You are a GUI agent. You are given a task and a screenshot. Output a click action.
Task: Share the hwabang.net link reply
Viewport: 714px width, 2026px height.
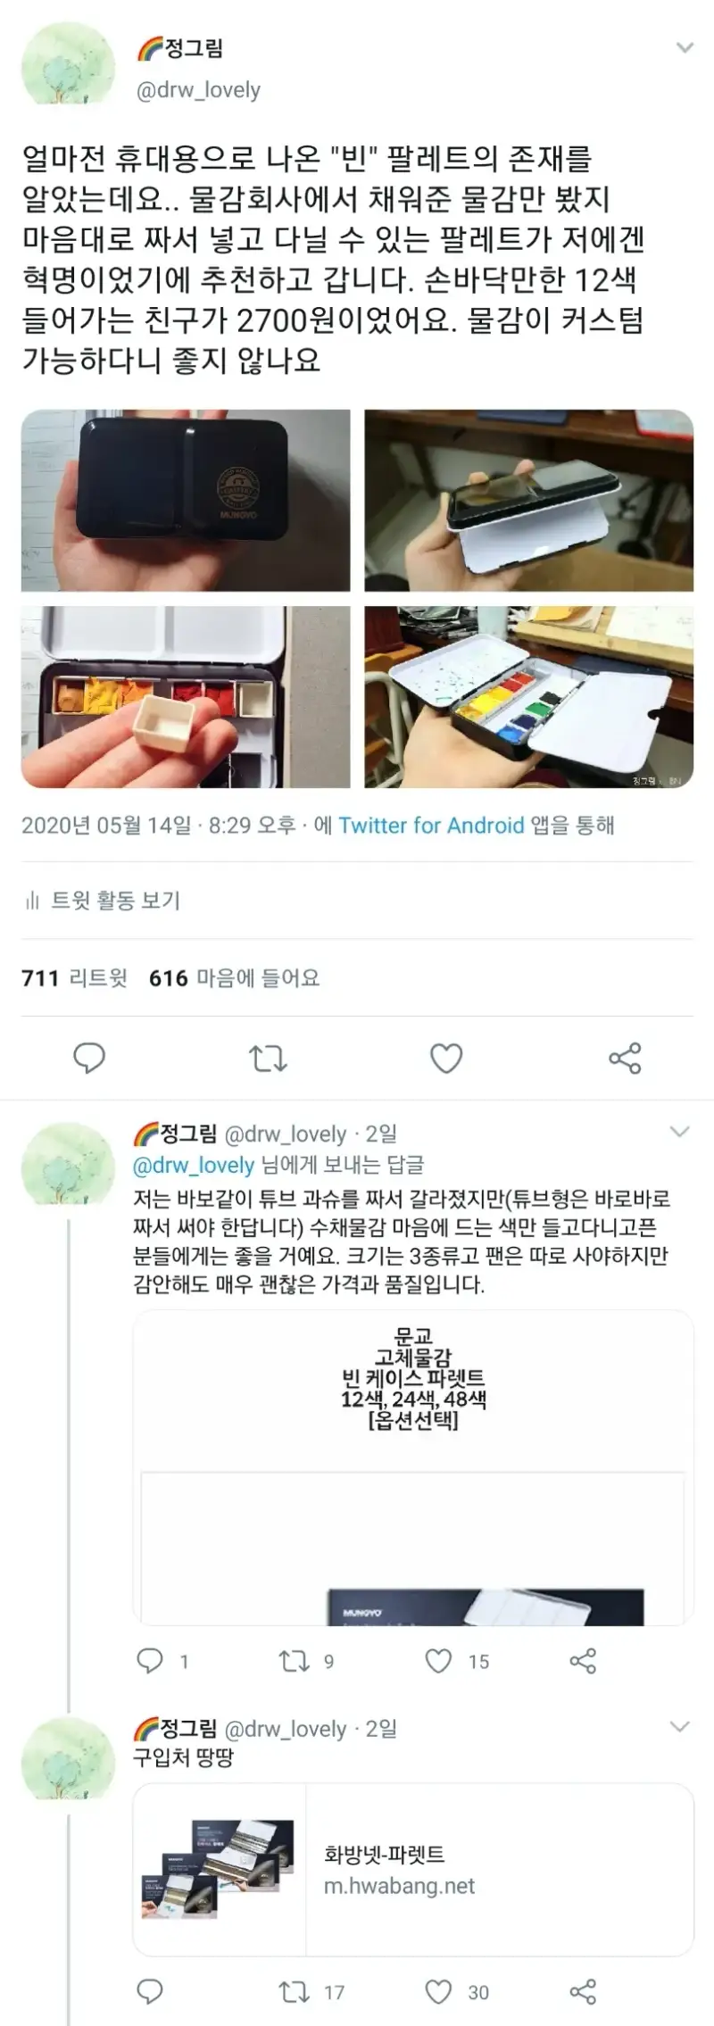(583, 1992)
